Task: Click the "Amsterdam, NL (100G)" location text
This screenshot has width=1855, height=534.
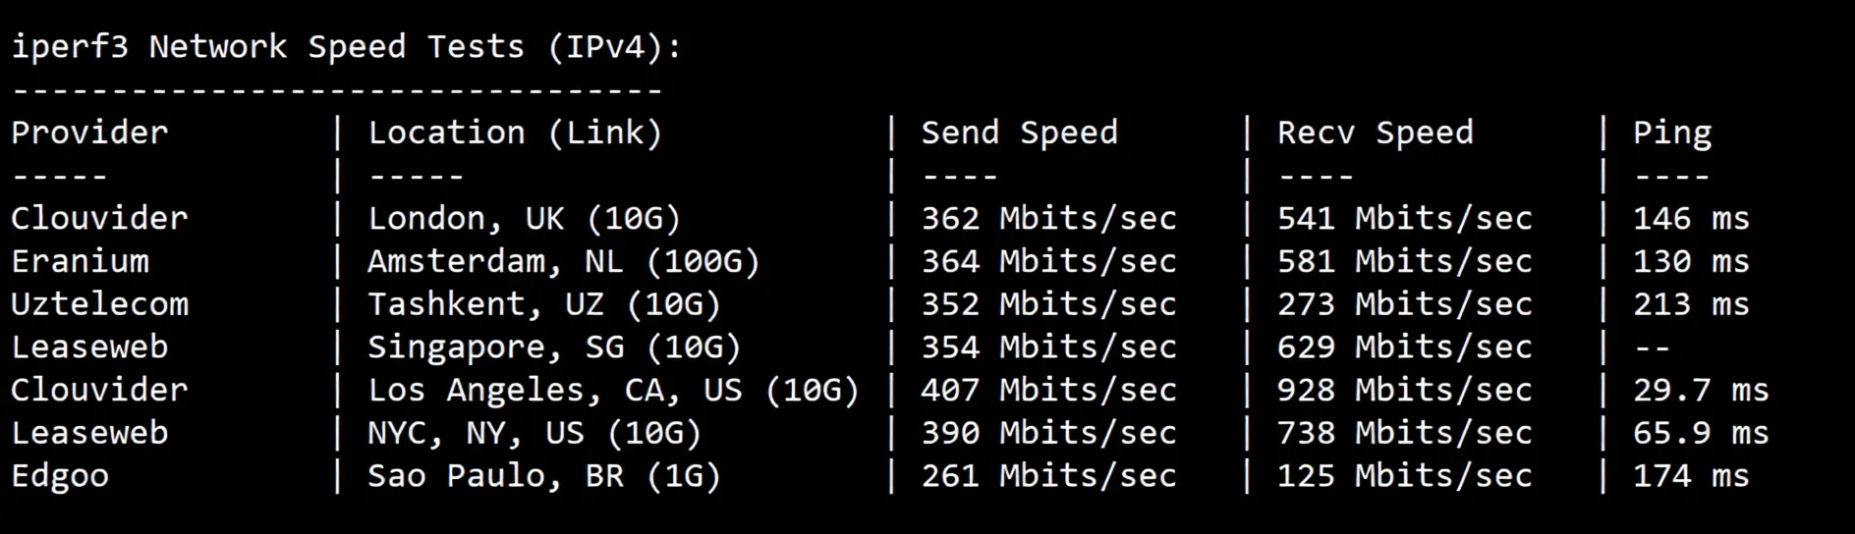Action: pyautogui.click(x=563, y=261)
